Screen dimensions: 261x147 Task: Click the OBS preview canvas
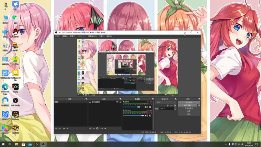(x=127, y=67)
